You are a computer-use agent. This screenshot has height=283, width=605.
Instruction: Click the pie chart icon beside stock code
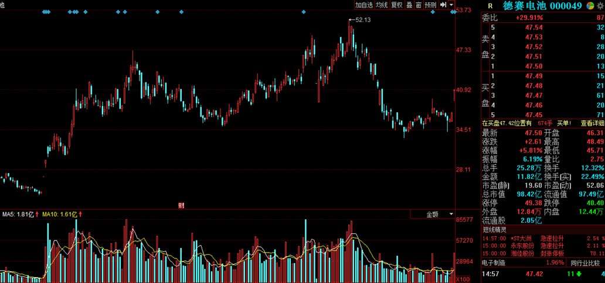(590, 6)
